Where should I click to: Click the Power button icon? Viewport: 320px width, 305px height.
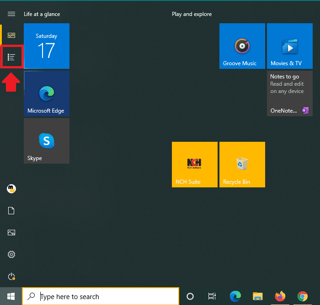click(11, 276)
